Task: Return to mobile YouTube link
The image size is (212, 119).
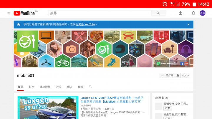Action: click(x=85, y=24)
